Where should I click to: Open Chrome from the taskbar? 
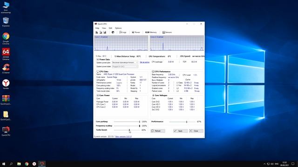point(27,164)
